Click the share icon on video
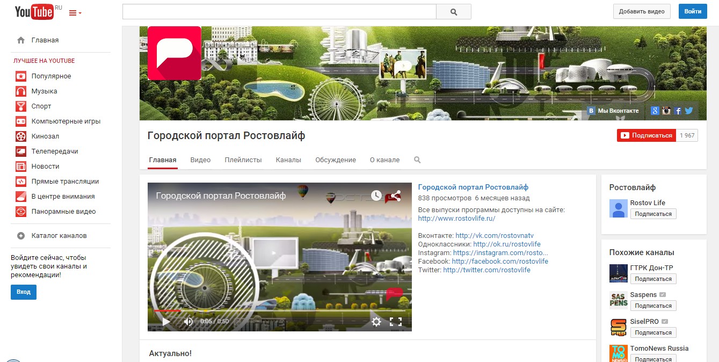Viewport: 719px width, 362px height. pos(396,196)
